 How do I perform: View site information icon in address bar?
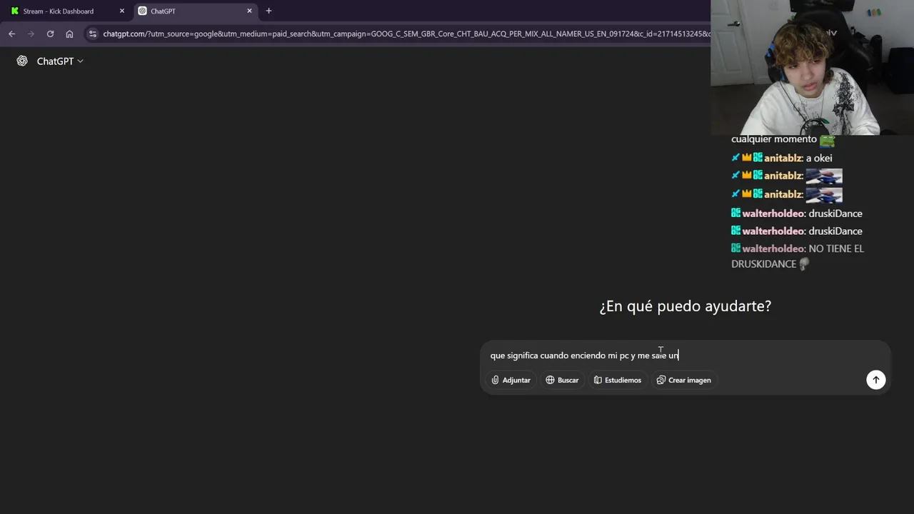pos(92,34)
